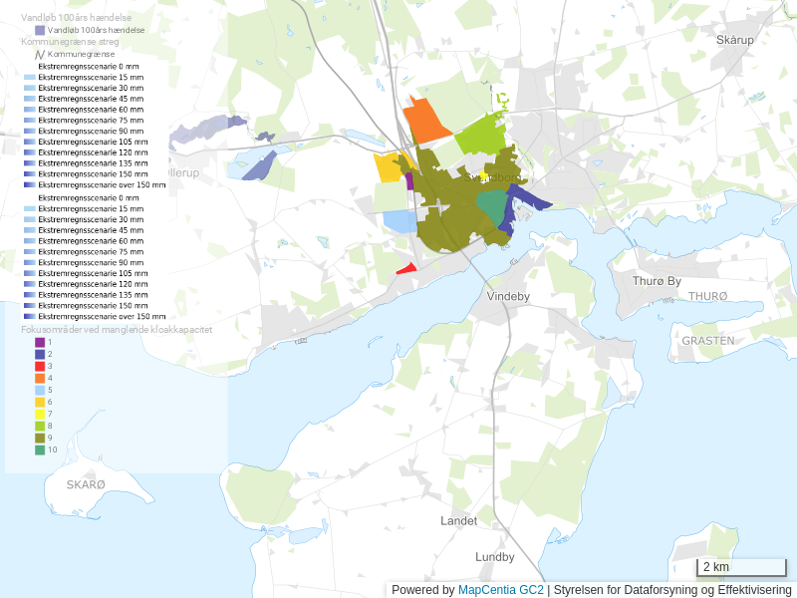Open the MapCentia GC2 link

click(x=500, y=590)
